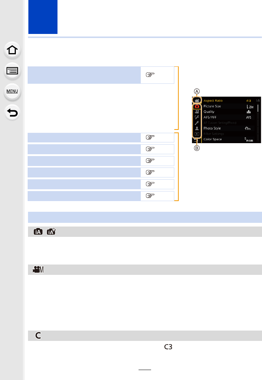The image size is (262, 380).
Task: Open the Custom wrench-with-C menu tab
Action: coord(197,117)
